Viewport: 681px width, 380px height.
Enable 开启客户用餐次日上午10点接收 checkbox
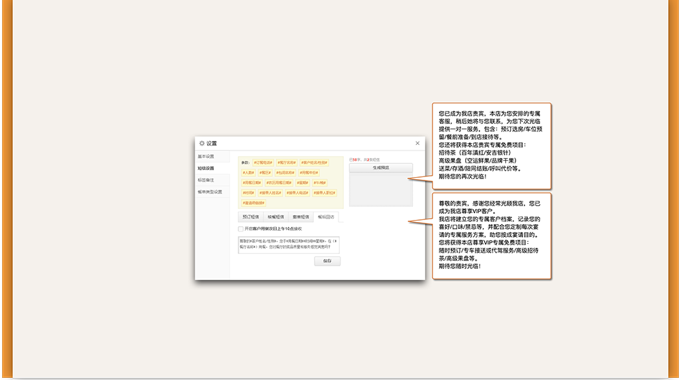241,229
